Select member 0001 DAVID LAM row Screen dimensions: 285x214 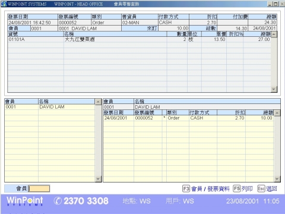coord(50,107)
